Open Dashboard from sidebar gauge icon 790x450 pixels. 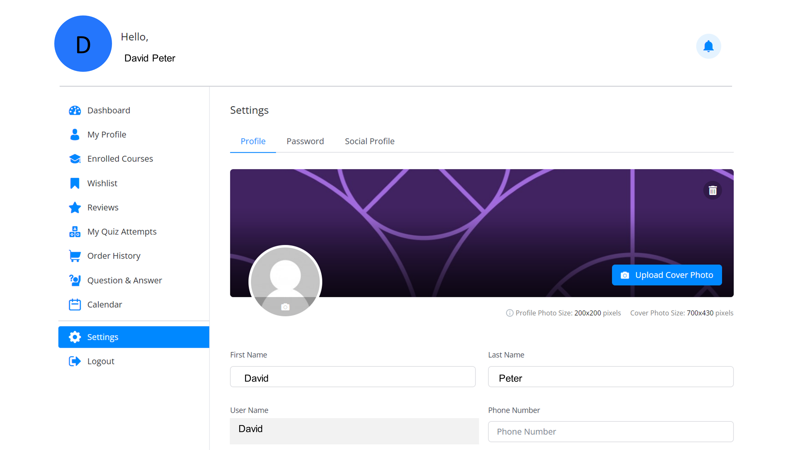point(74,110)
